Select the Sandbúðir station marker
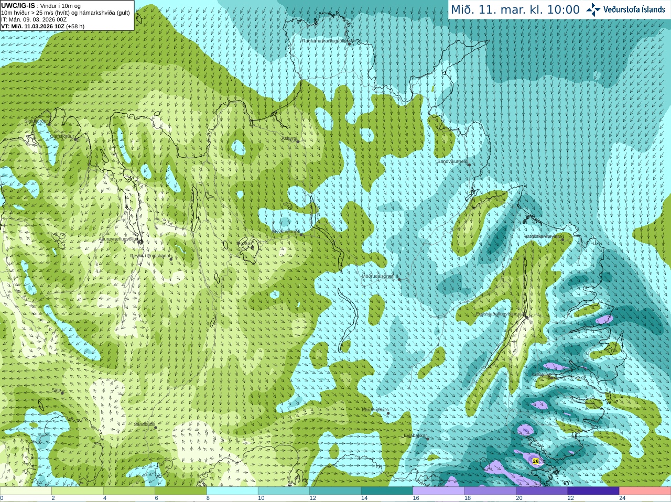Image resolution: width=671 pixels, height=502 pixels. click(x=155, y=428)
